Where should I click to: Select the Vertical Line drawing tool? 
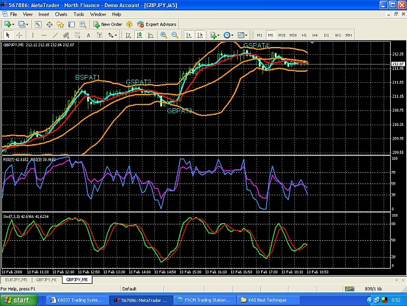point(33,35)
